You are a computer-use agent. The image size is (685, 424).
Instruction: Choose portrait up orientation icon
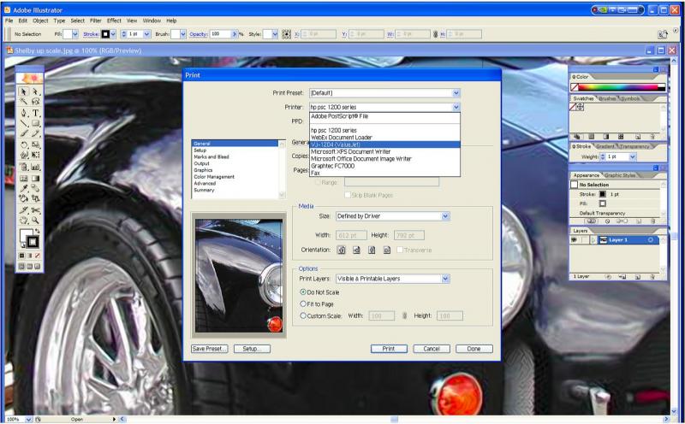click(342, 250)
